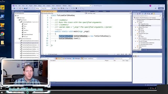Open the Debug configuration dropdown
168x94 pixels.
pyautogui.click(x=38, y=8)
